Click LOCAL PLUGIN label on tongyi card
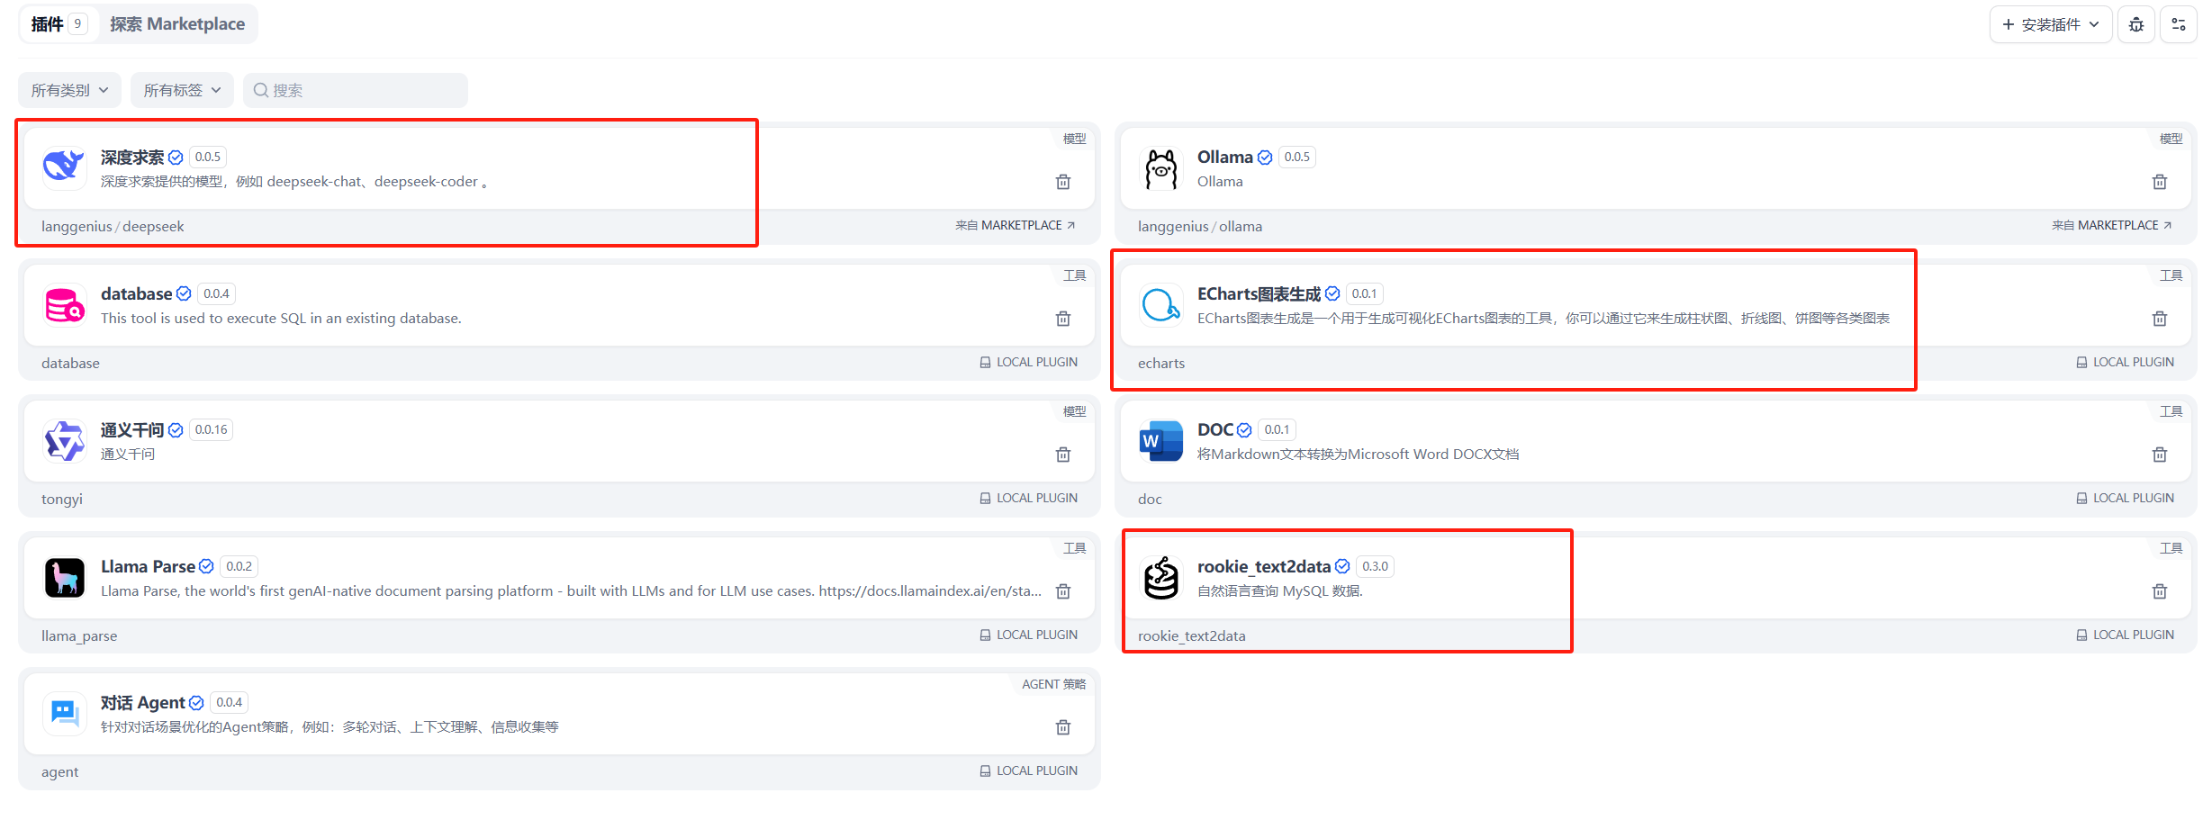The height and width of the screenshot is (820, 2212). (1029, 498)
